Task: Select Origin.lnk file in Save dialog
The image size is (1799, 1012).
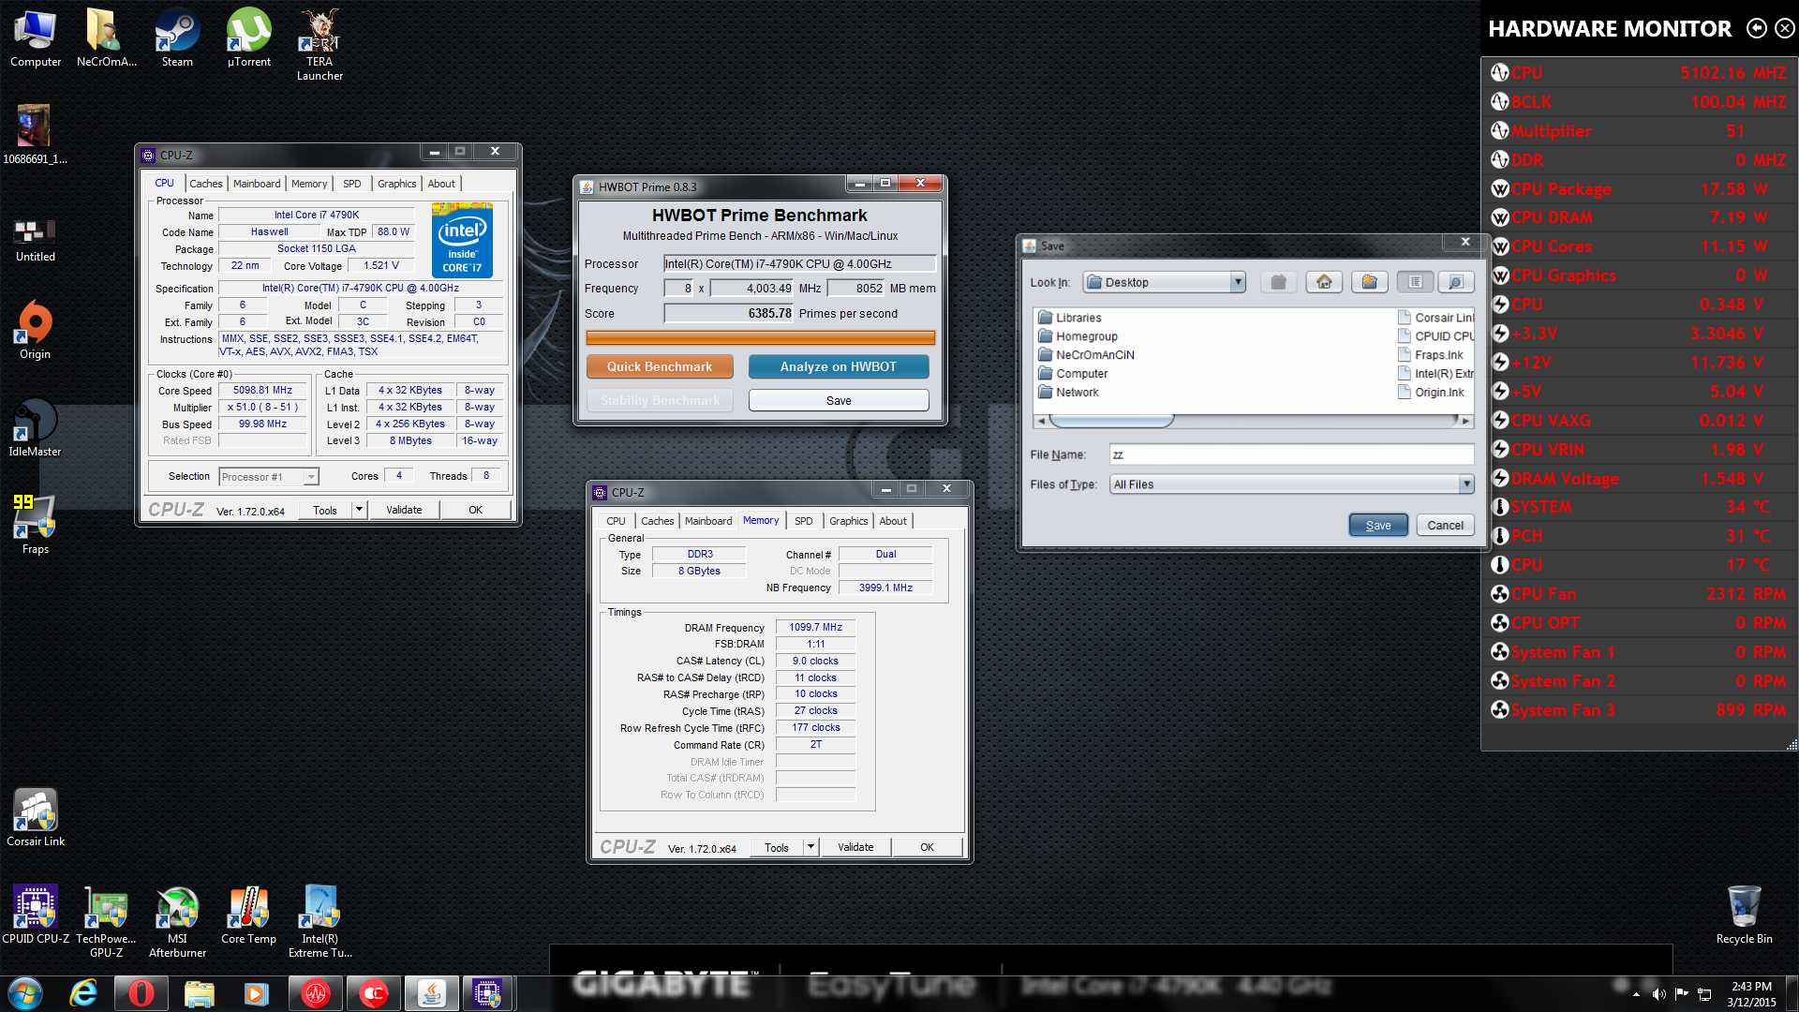Action: (x=1432, y=393)
